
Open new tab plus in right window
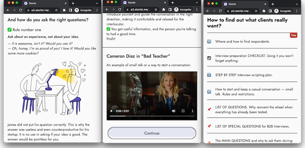pos(273,4)
